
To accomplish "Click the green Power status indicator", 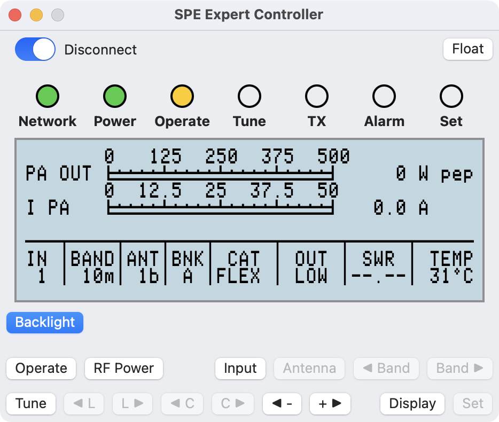I will (x=115, y=96).
